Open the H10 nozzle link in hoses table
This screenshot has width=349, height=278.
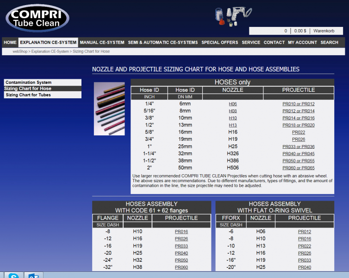[x=233, y=118]
